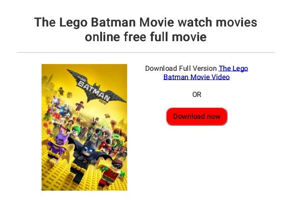Click the 'OR' separator text

(197, 95)
